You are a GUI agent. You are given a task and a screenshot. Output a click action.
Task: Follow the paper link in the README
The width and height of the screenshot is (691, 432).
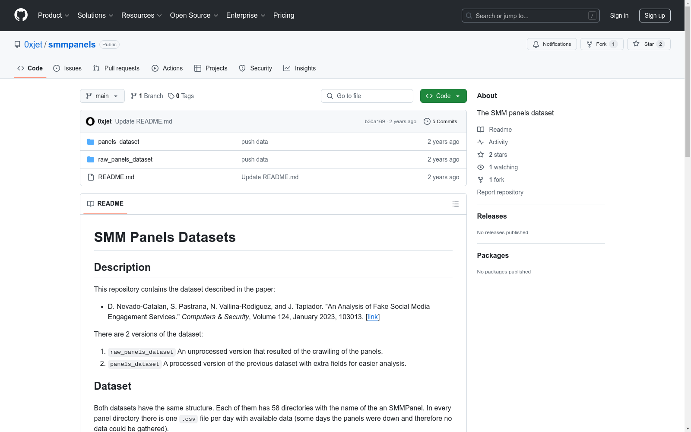tap(373, 317)
